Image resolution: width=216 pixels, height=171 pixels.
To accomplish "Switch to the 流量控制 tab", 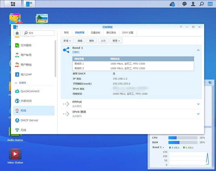I will [95, 33].
